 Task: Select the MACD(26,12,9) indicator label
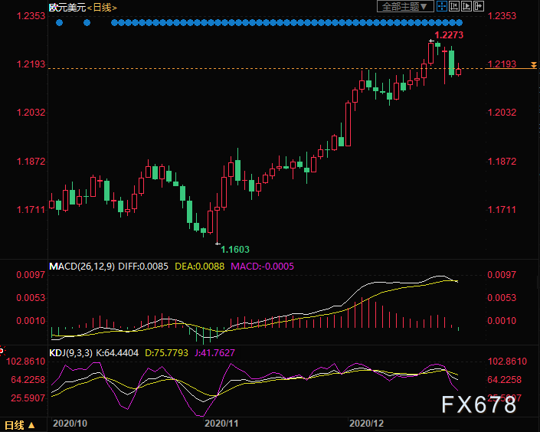click(83, 267)
